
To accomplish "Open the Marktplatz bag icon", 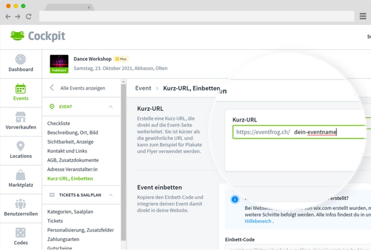I will point(21,175).
